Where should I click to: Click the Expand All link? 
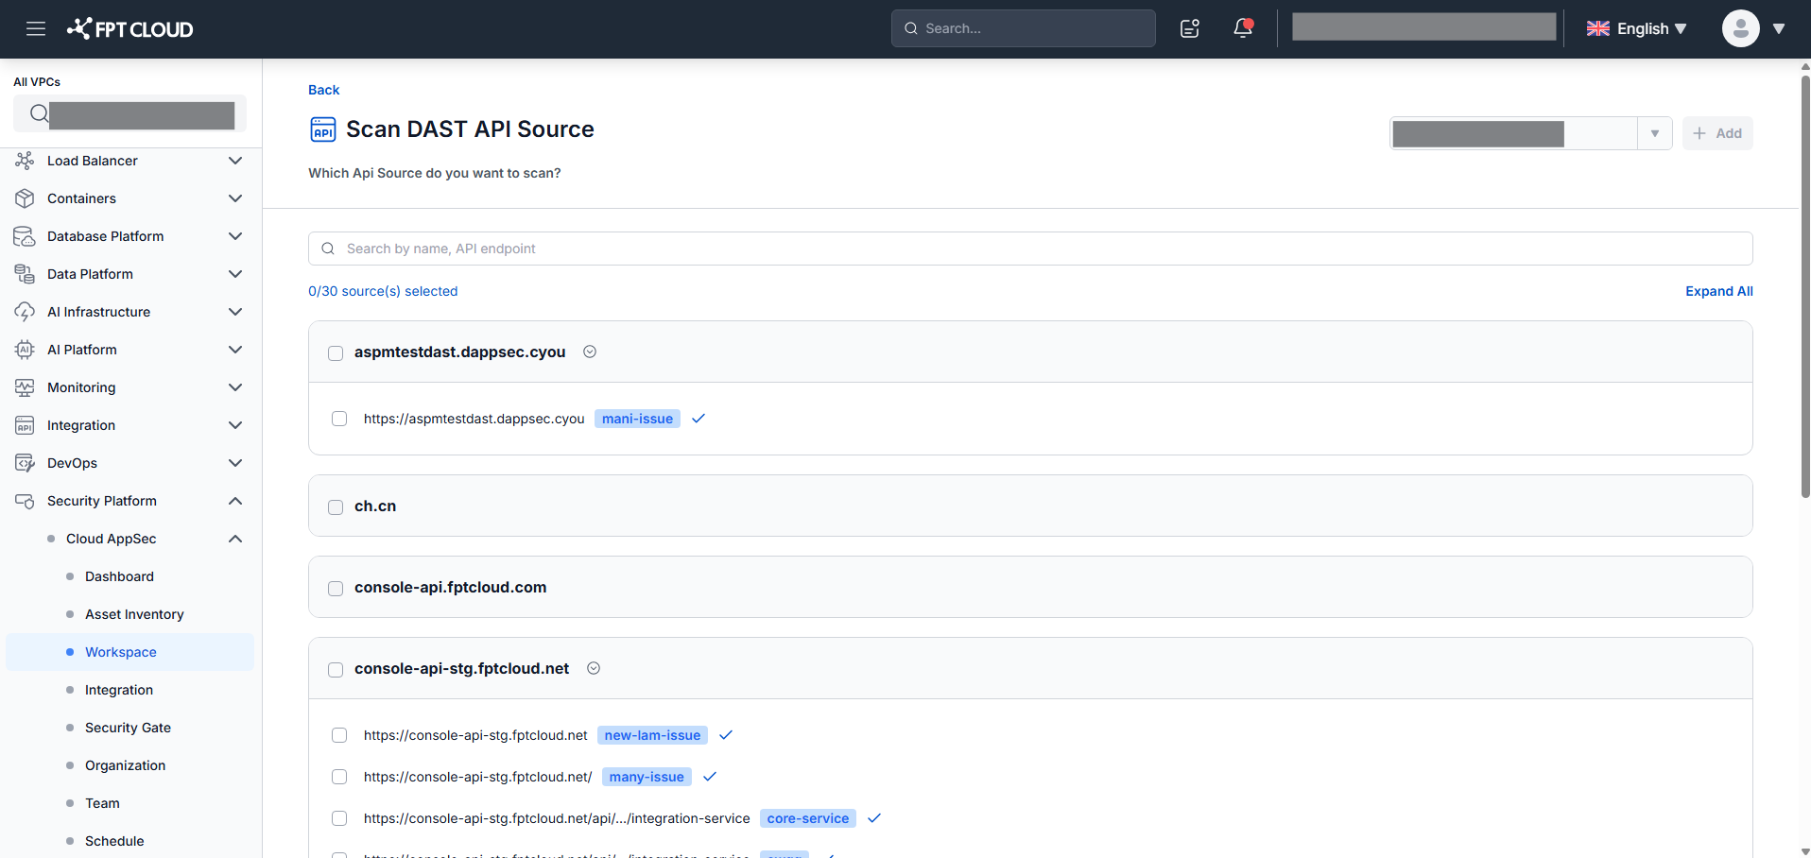[1718, 291]
